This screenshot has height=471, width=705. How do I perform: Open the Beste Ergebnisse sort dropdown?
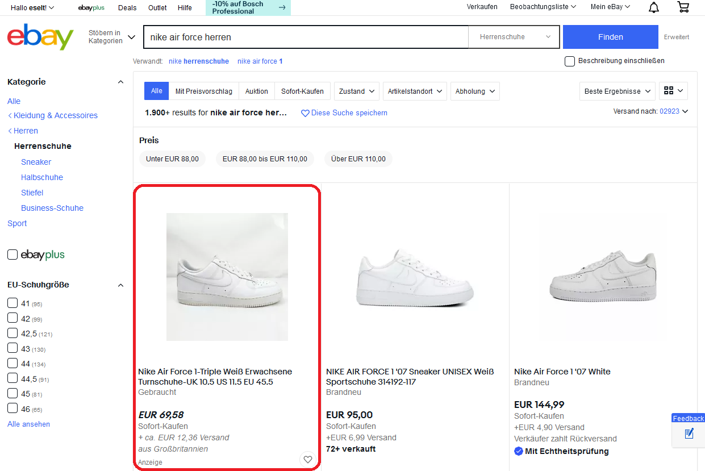(618, 91)
